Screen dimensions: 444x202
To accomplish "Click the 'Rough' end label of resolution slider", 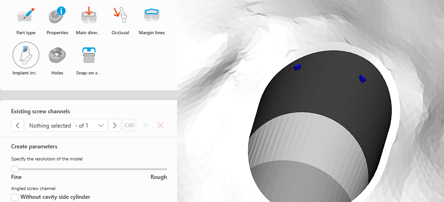I will point(159,177).
